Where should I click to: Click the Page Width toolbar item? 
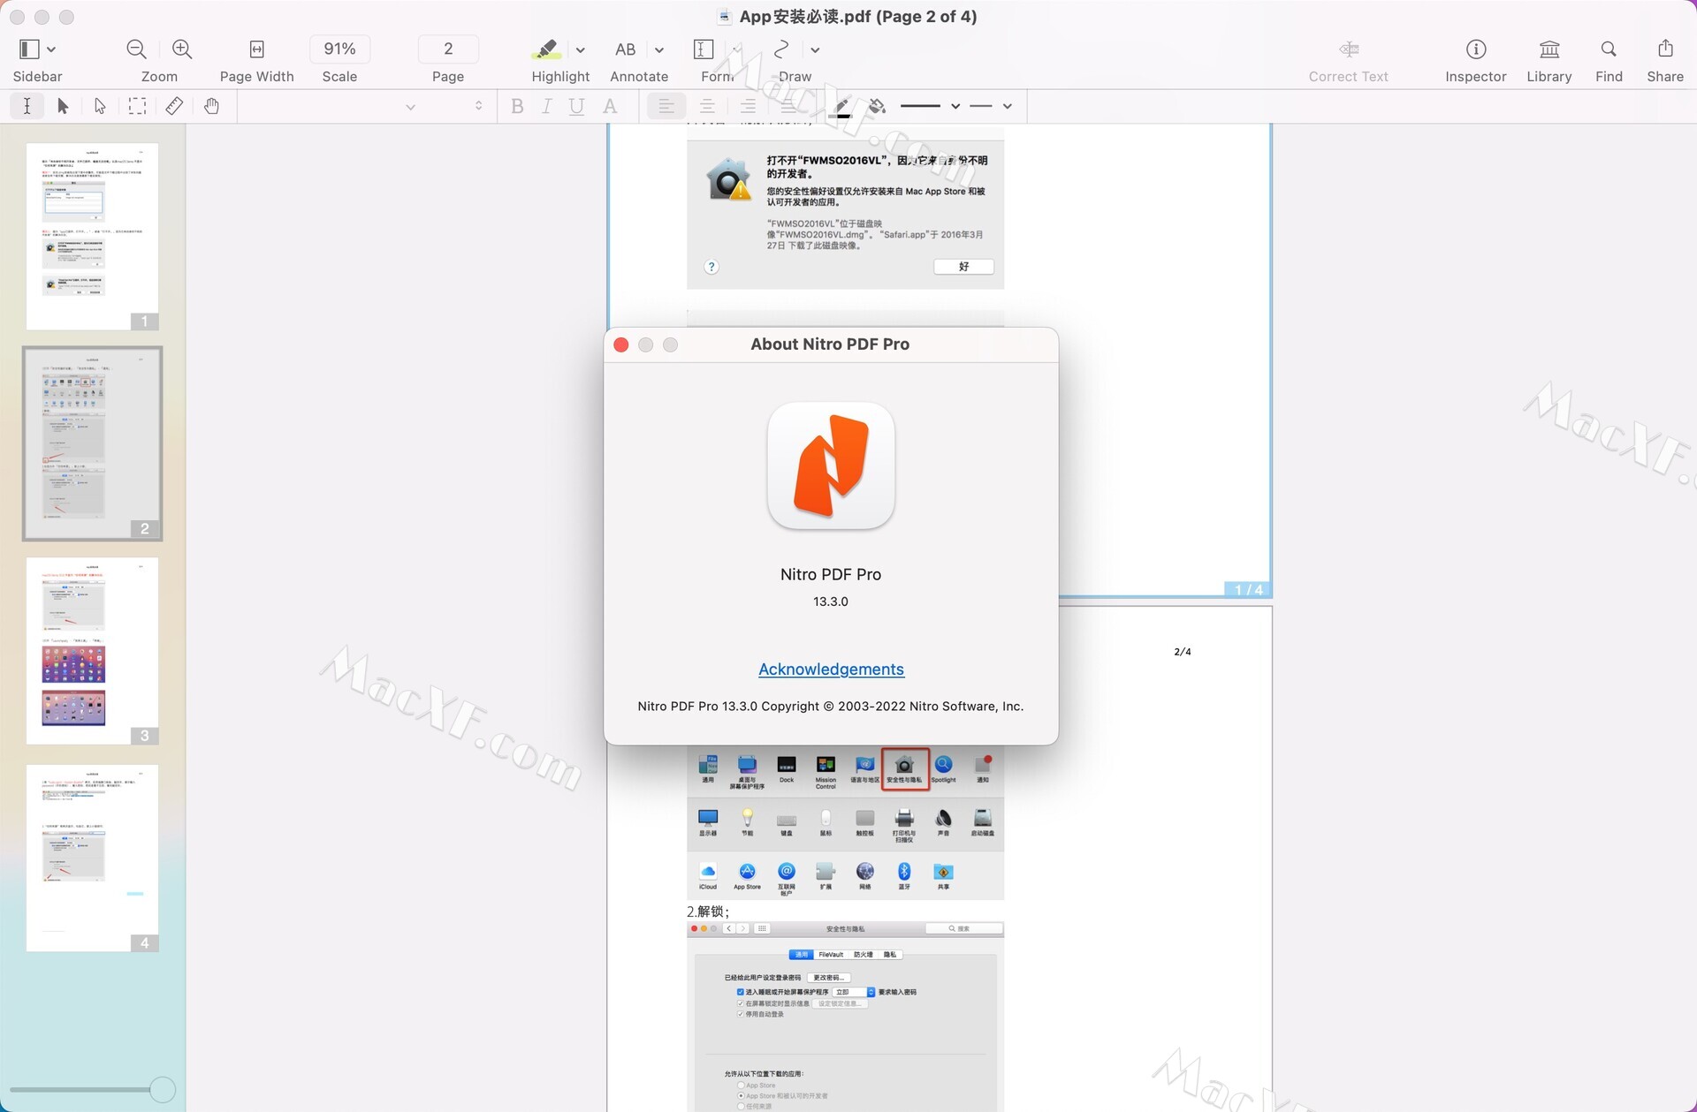[256, 49]
